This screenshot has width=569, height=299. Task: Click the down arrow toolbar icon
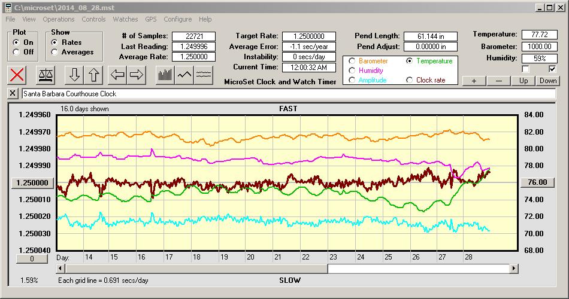pos(74,75)
